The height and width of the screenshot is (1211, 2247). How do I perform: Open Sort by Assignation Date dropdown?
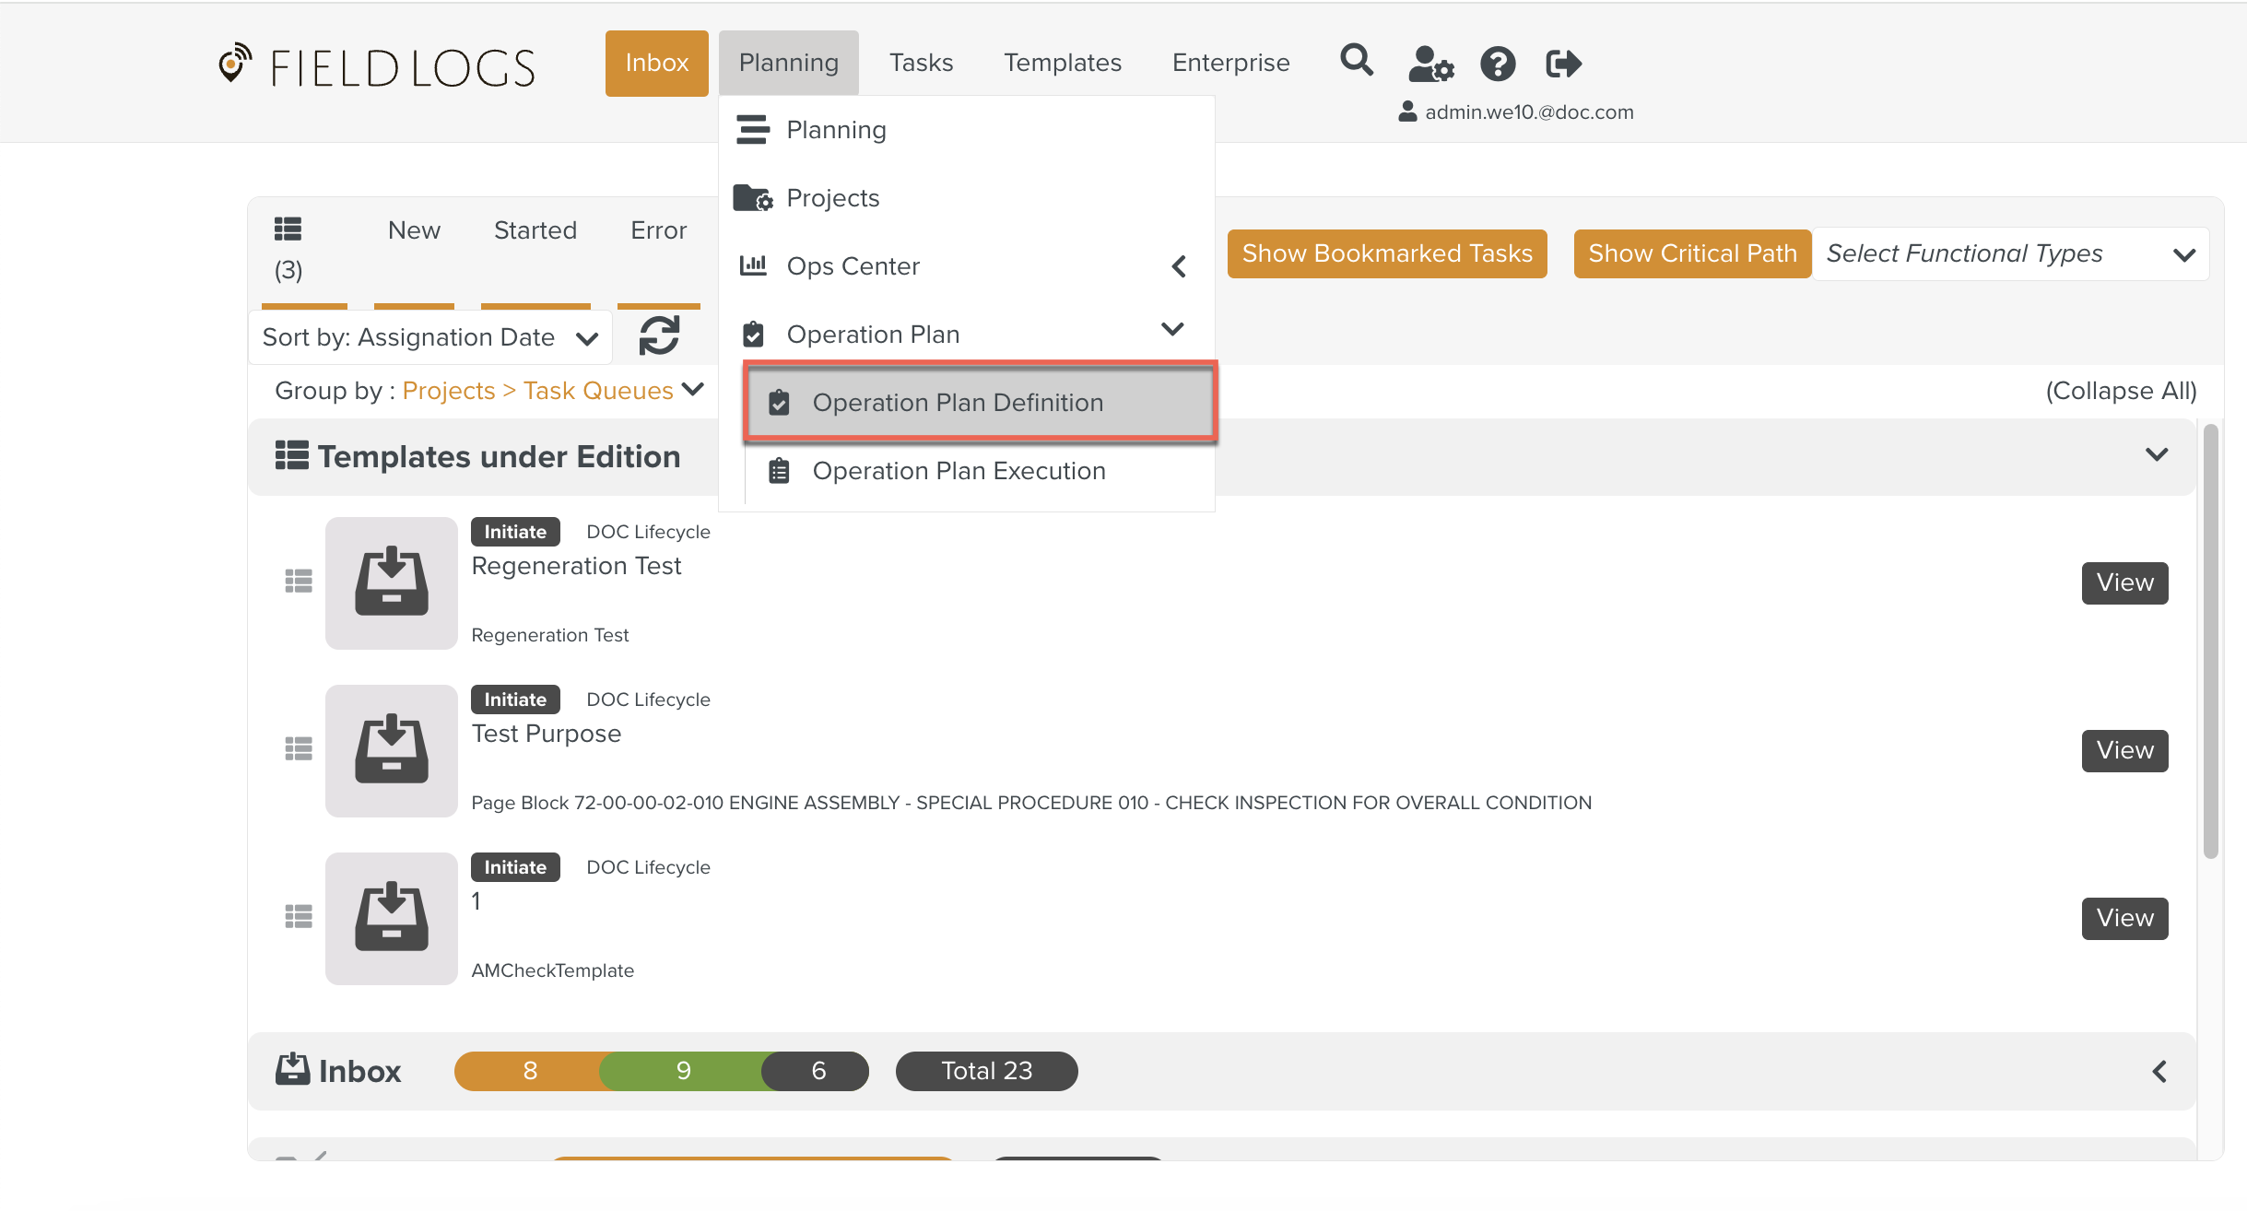[429, 337]
